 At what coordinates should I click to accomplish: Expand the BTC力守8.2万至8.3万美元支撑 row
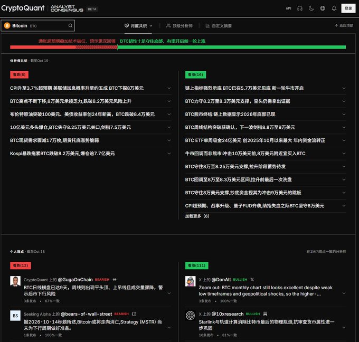point(266,101)
